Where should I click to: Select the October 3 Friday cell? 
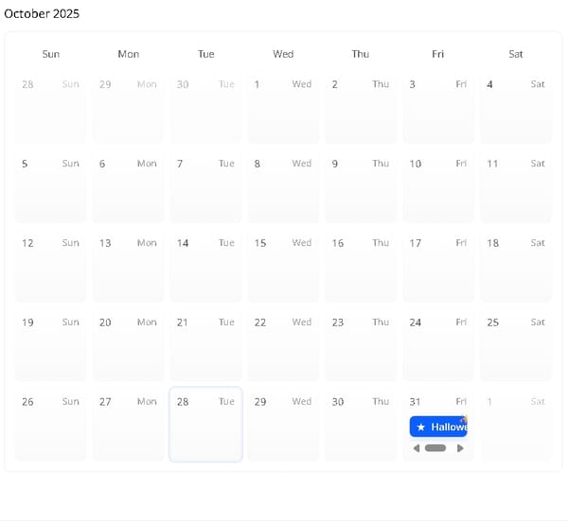[x=438, y=108]
